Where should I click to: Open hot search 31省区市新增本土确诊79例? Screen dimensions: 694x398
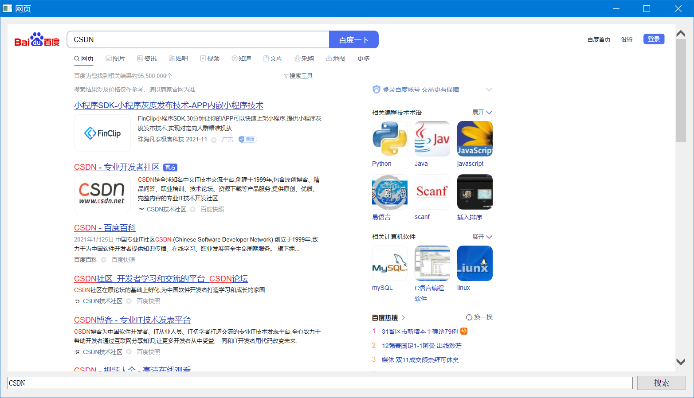pos(420,332)
